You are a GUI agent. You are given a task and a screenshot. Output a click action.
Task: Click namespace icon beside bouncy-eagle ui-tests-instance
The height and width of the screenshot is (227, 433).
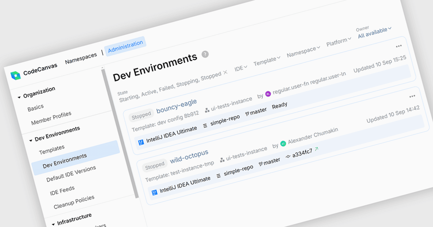(207, 110)
